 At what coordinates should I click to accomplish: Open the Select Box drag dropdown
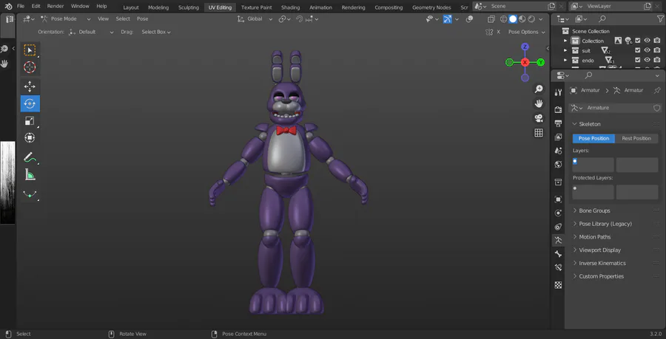(x=156, y=32)
